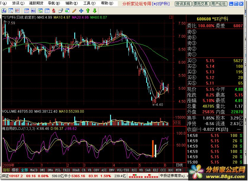This screenshot has height=181, width=248.
Task: Switch to the DMI indicator tab
Action: (x=42, y=170)
